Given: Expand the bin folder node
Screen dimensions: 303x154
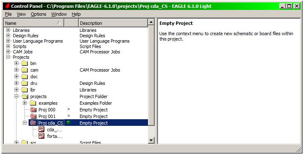Looking at the screenshot, I should (17, 63).
